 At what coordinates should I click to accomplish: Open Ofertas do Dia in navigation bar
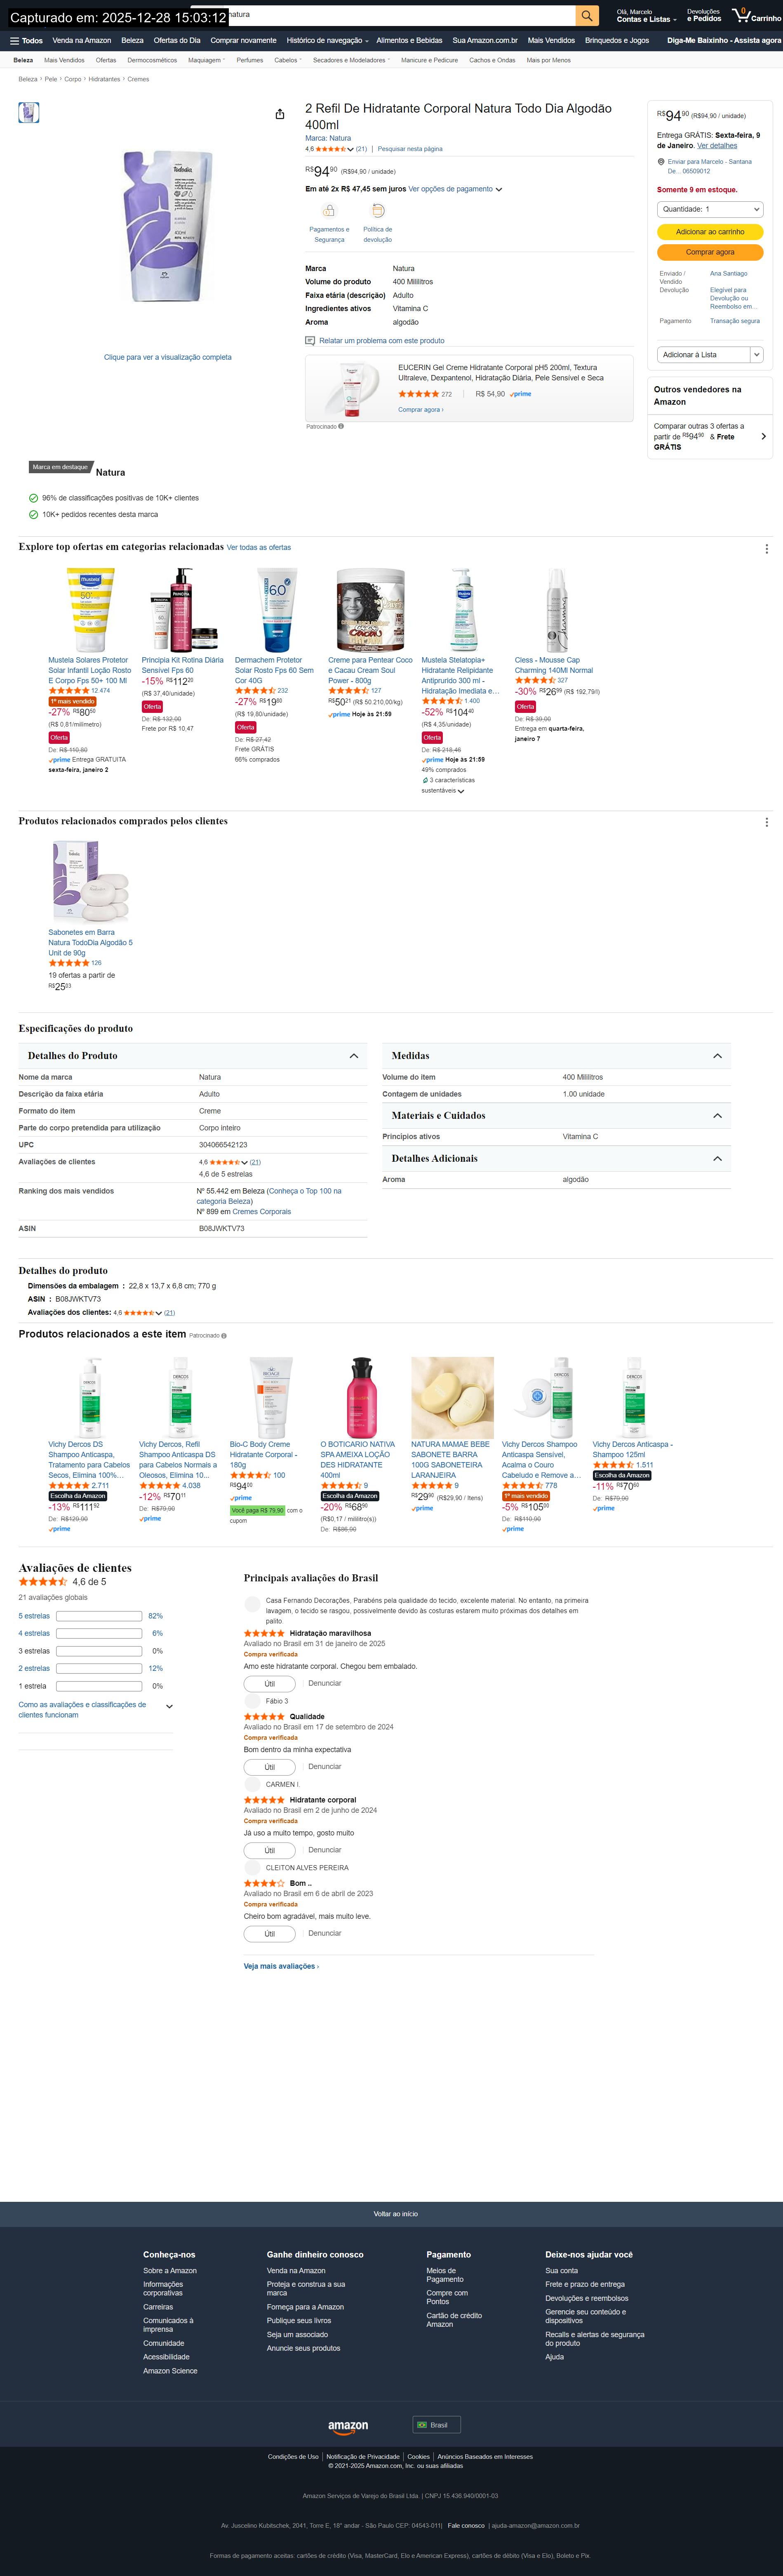(177, 41)
